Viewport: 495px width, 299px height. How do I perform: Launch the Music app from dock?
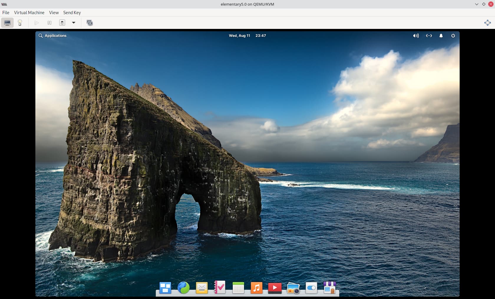(256, 288)
